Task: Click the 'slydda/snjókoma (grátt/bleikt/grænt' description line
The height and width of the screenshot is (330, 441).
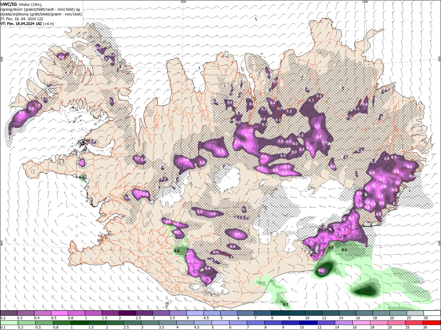Action: tap(41, 14)
